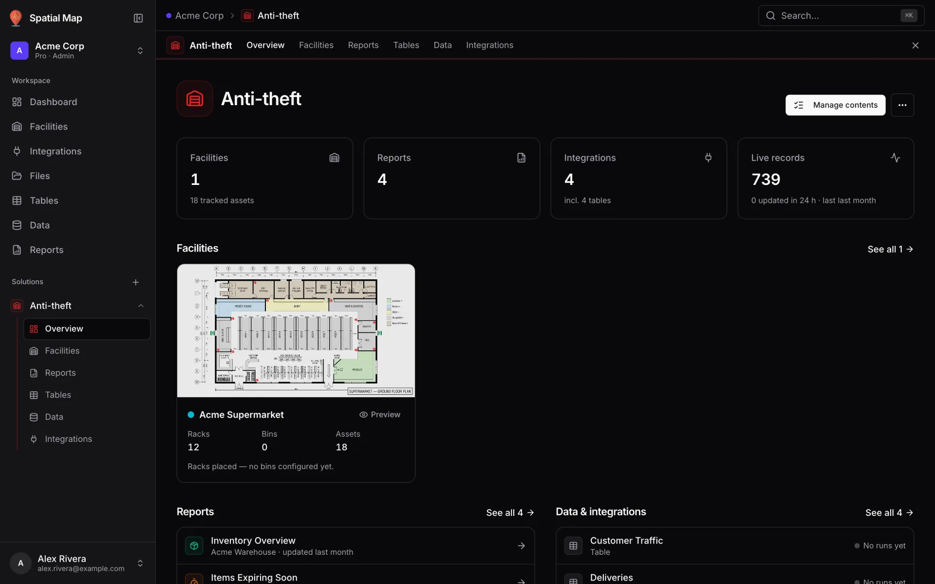
Task: Open the Live records stat card
Action: [x=826, y=179]
